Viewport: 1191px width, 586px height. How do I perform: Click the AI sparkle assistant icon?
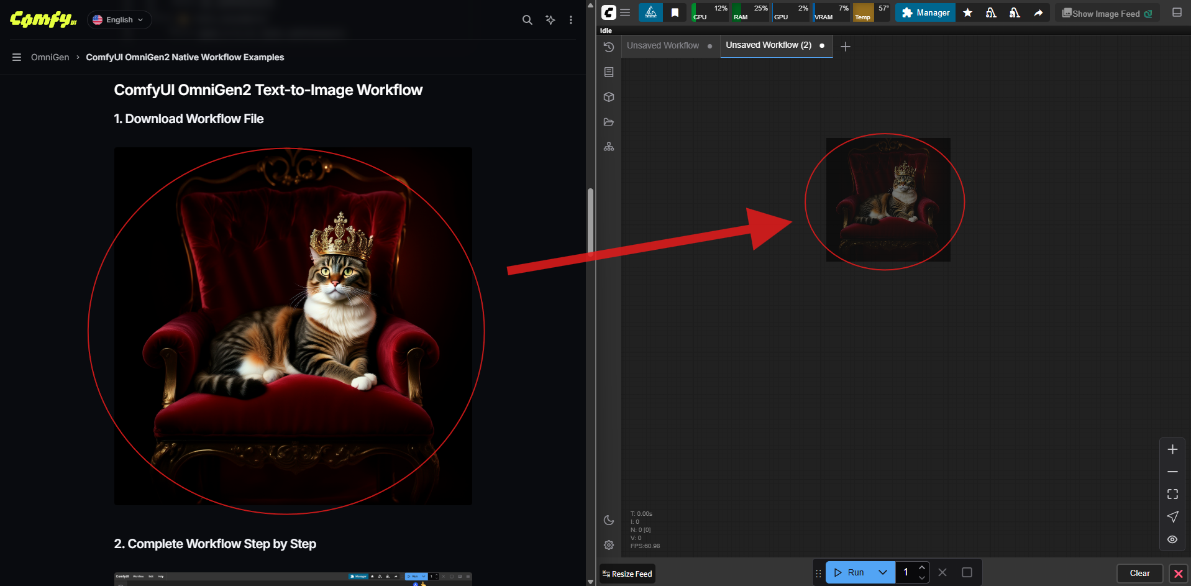click(550, 20)
